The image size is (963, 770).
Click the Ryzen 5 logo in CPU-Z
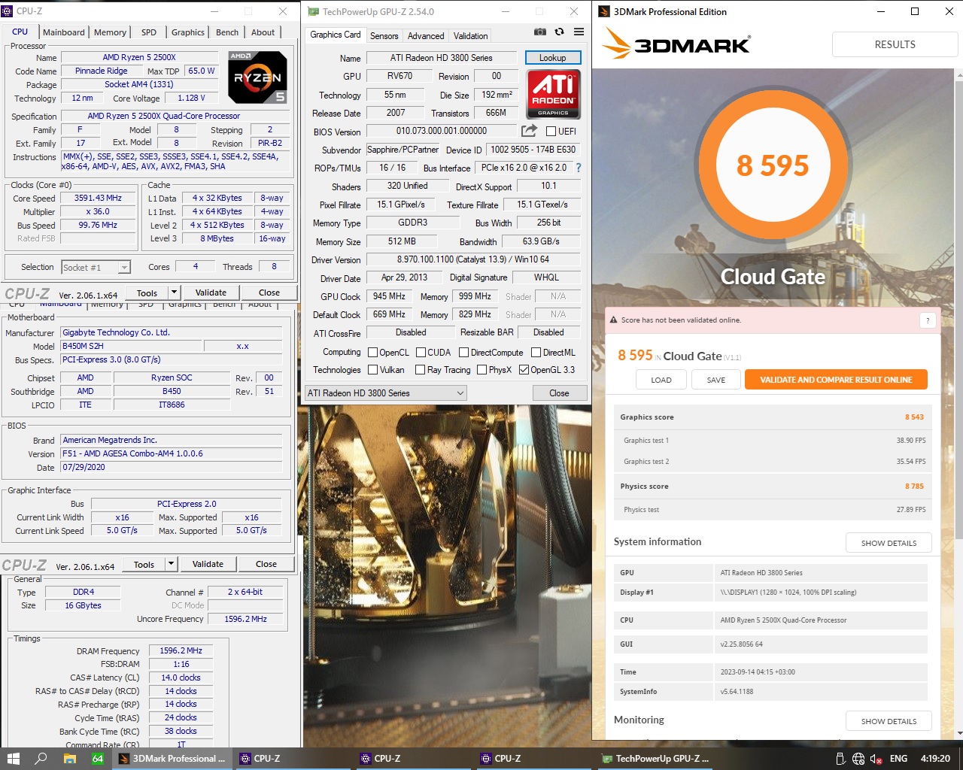[257, 77]
